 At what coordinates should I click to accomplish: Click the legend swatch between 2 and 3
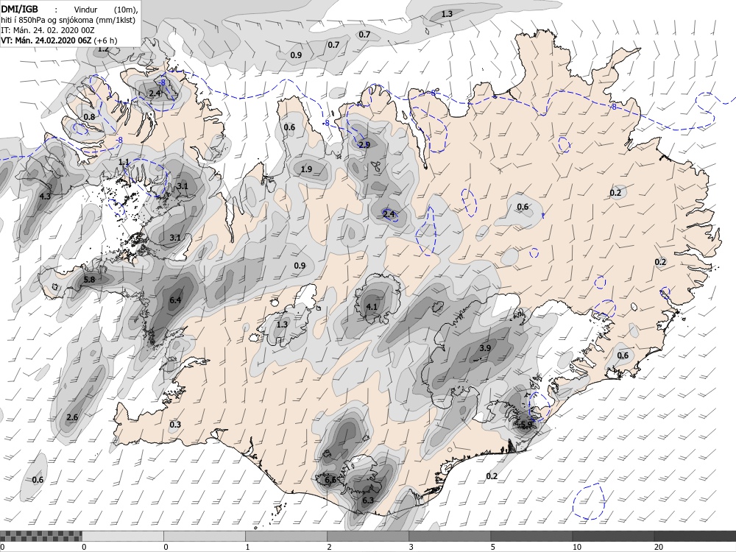tap(367, 536)
